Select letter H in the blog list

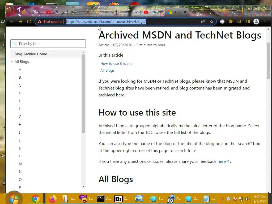coord(20,125)
